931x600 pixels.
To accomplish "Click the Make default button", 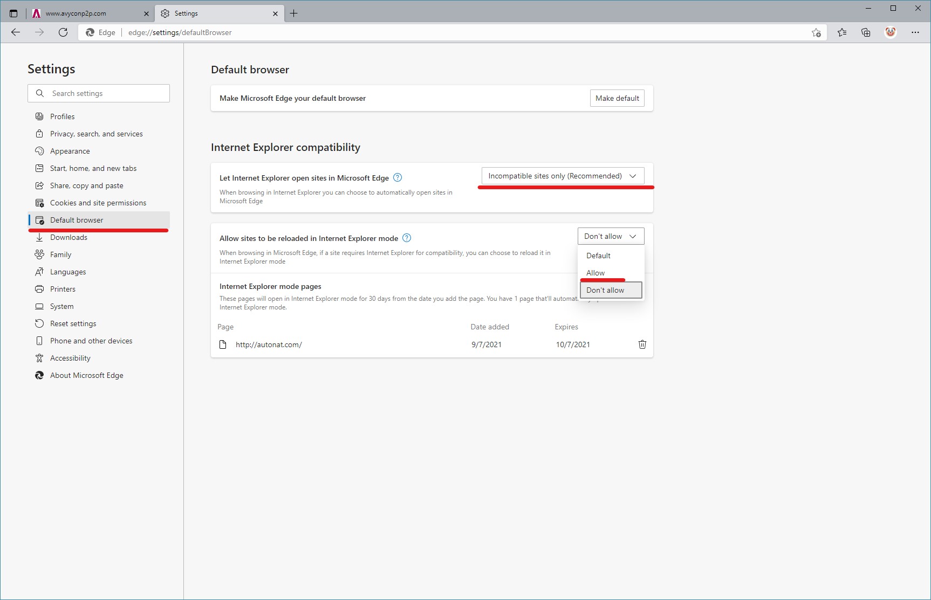I will coord(617,98).
